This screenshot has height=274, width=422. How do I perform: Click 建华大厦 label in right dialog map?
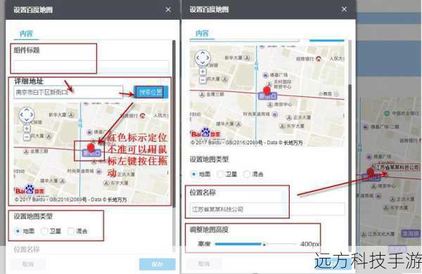click(225, 124)
